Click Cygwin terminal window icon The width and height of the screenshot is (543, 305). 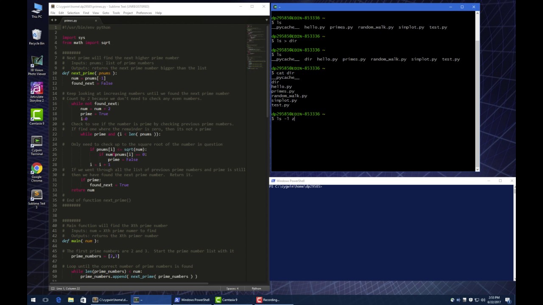(275, 7)
